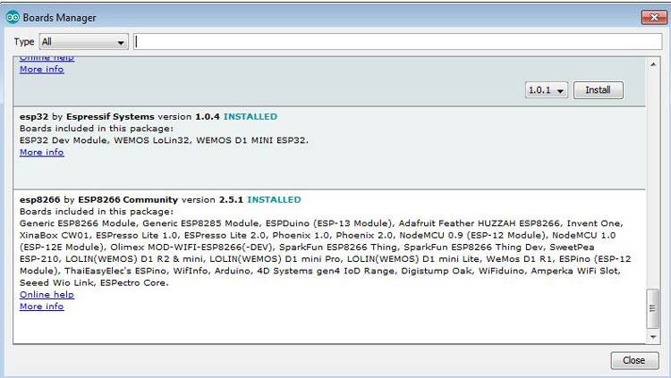Click the Install button
This screenshot has height=378, width=671.
(598, 90)
